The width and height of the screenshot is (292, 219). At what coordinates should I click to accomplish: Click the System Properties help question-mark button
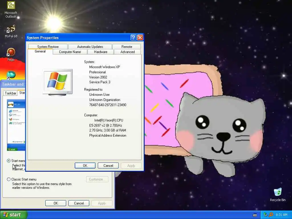click(x=133, y=38)
